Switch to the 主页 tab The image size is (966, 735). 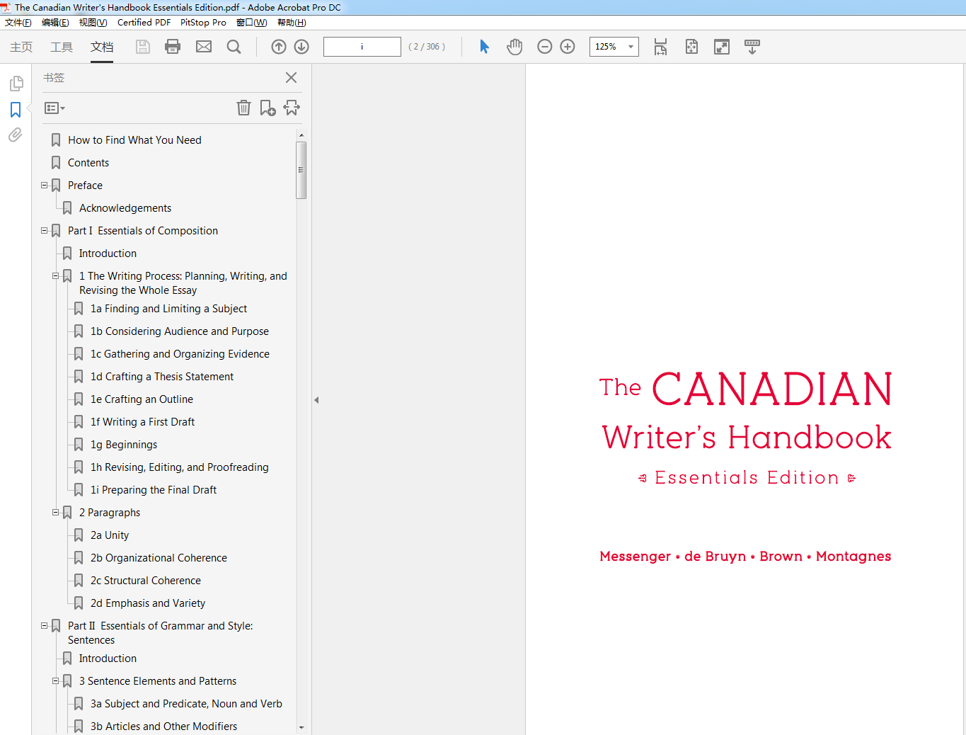(x=21, y=47)
